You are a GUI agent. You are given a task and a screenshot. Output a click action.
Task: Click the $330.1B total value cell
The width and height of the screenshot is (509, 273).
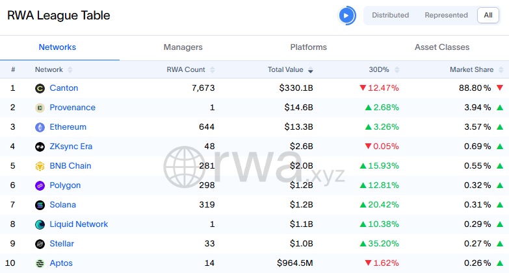coord(296,88)
